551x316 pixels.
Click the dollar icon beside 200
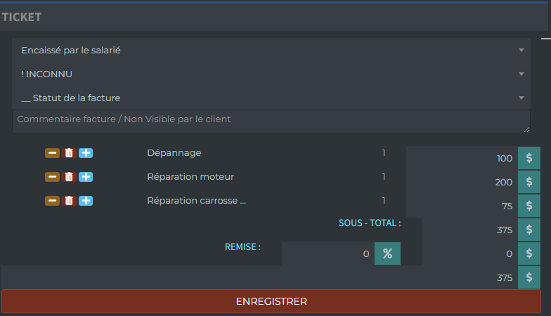pos(529,182)
